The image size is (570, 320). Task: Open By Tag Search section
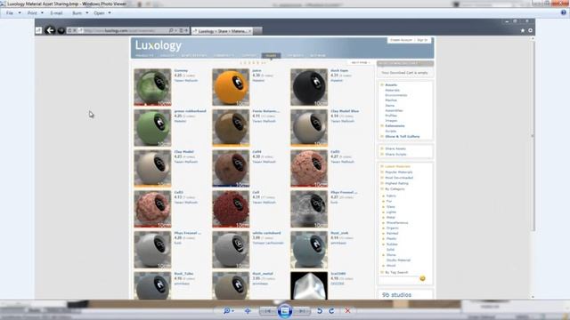point(396,273)
